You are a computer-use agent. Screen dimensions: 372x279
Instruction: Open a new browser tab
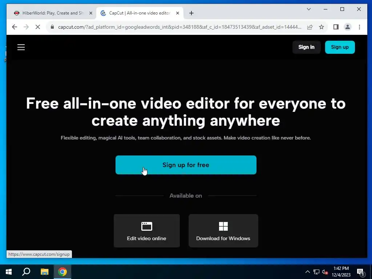coord(191,13)
